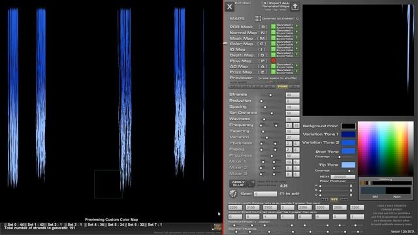Click the Root Tone color swatch

(348, 151)
